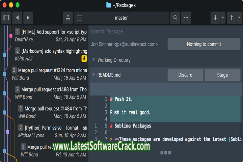Screen dimensions: 243x162
Task: Open the push options dropdown arrow
Action: pos(239,18)
